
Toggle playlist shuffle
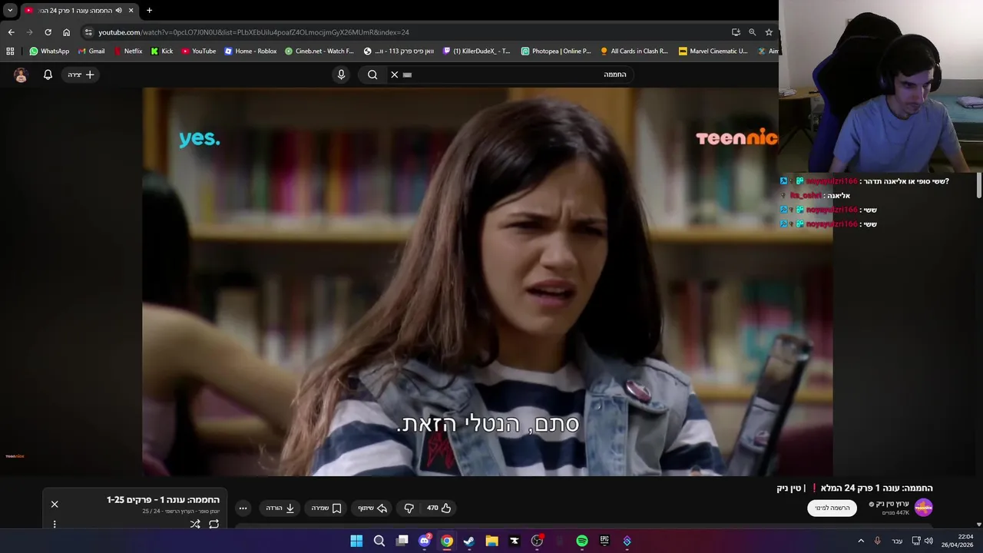tap(195, 524)
